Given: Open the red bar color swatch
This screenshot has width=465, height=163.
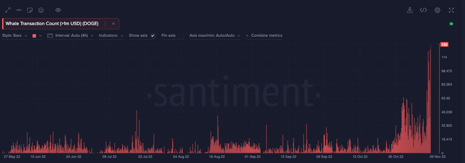Looking at the screenshot, I should [x=37, y=35].
